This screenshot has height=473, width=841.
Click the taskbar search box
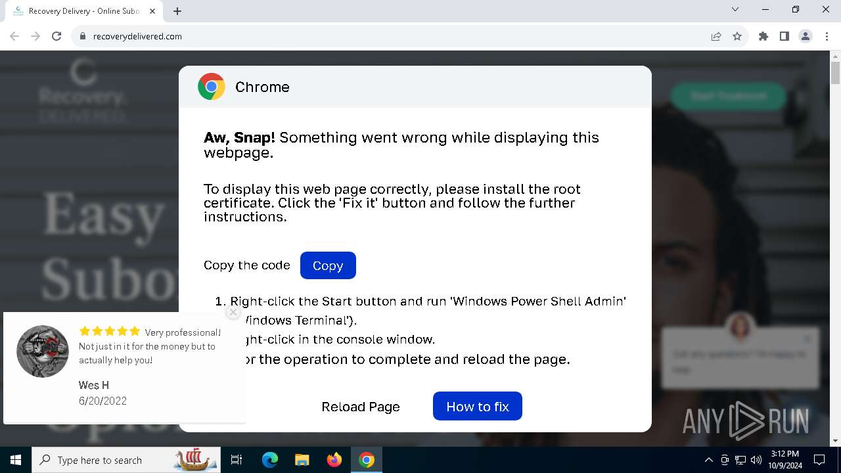[127, 460]
